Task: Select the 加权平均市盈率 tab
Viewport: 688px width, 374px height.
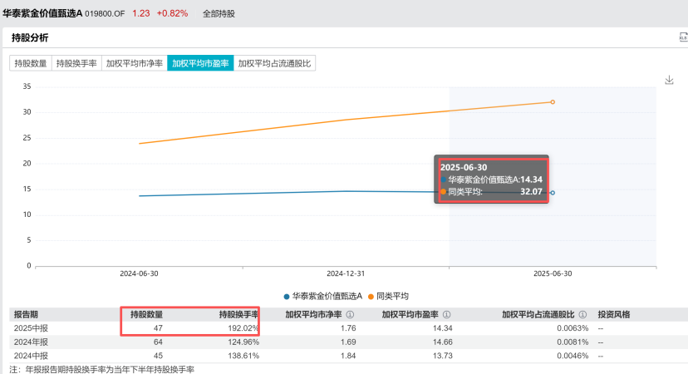Action: pos(200,63)
